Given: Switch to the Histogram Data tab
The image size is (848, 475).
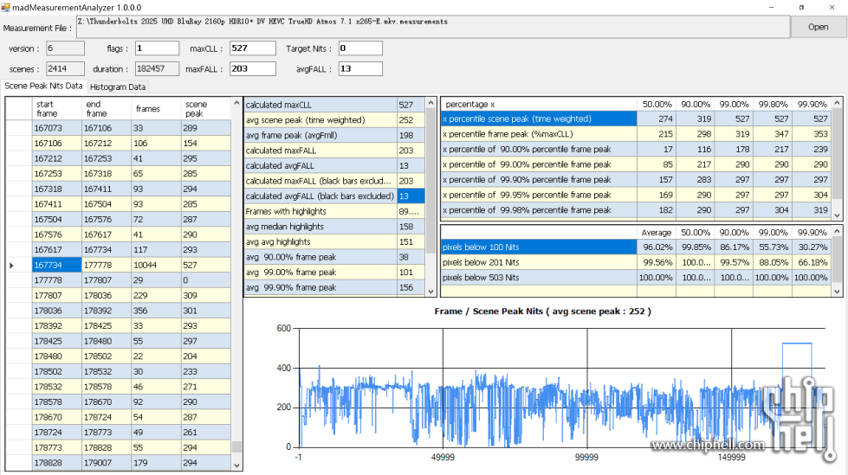Looking at the screenshot, I should pos(119,87).
